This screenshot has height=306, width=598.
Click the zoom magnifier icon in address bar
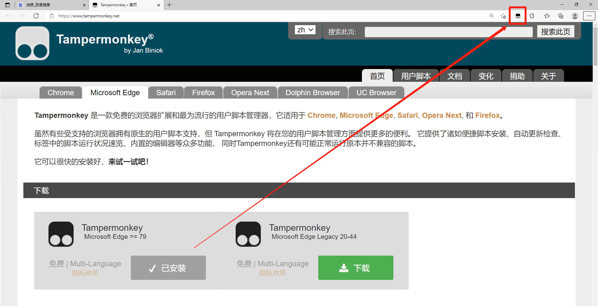click(491, 16)
